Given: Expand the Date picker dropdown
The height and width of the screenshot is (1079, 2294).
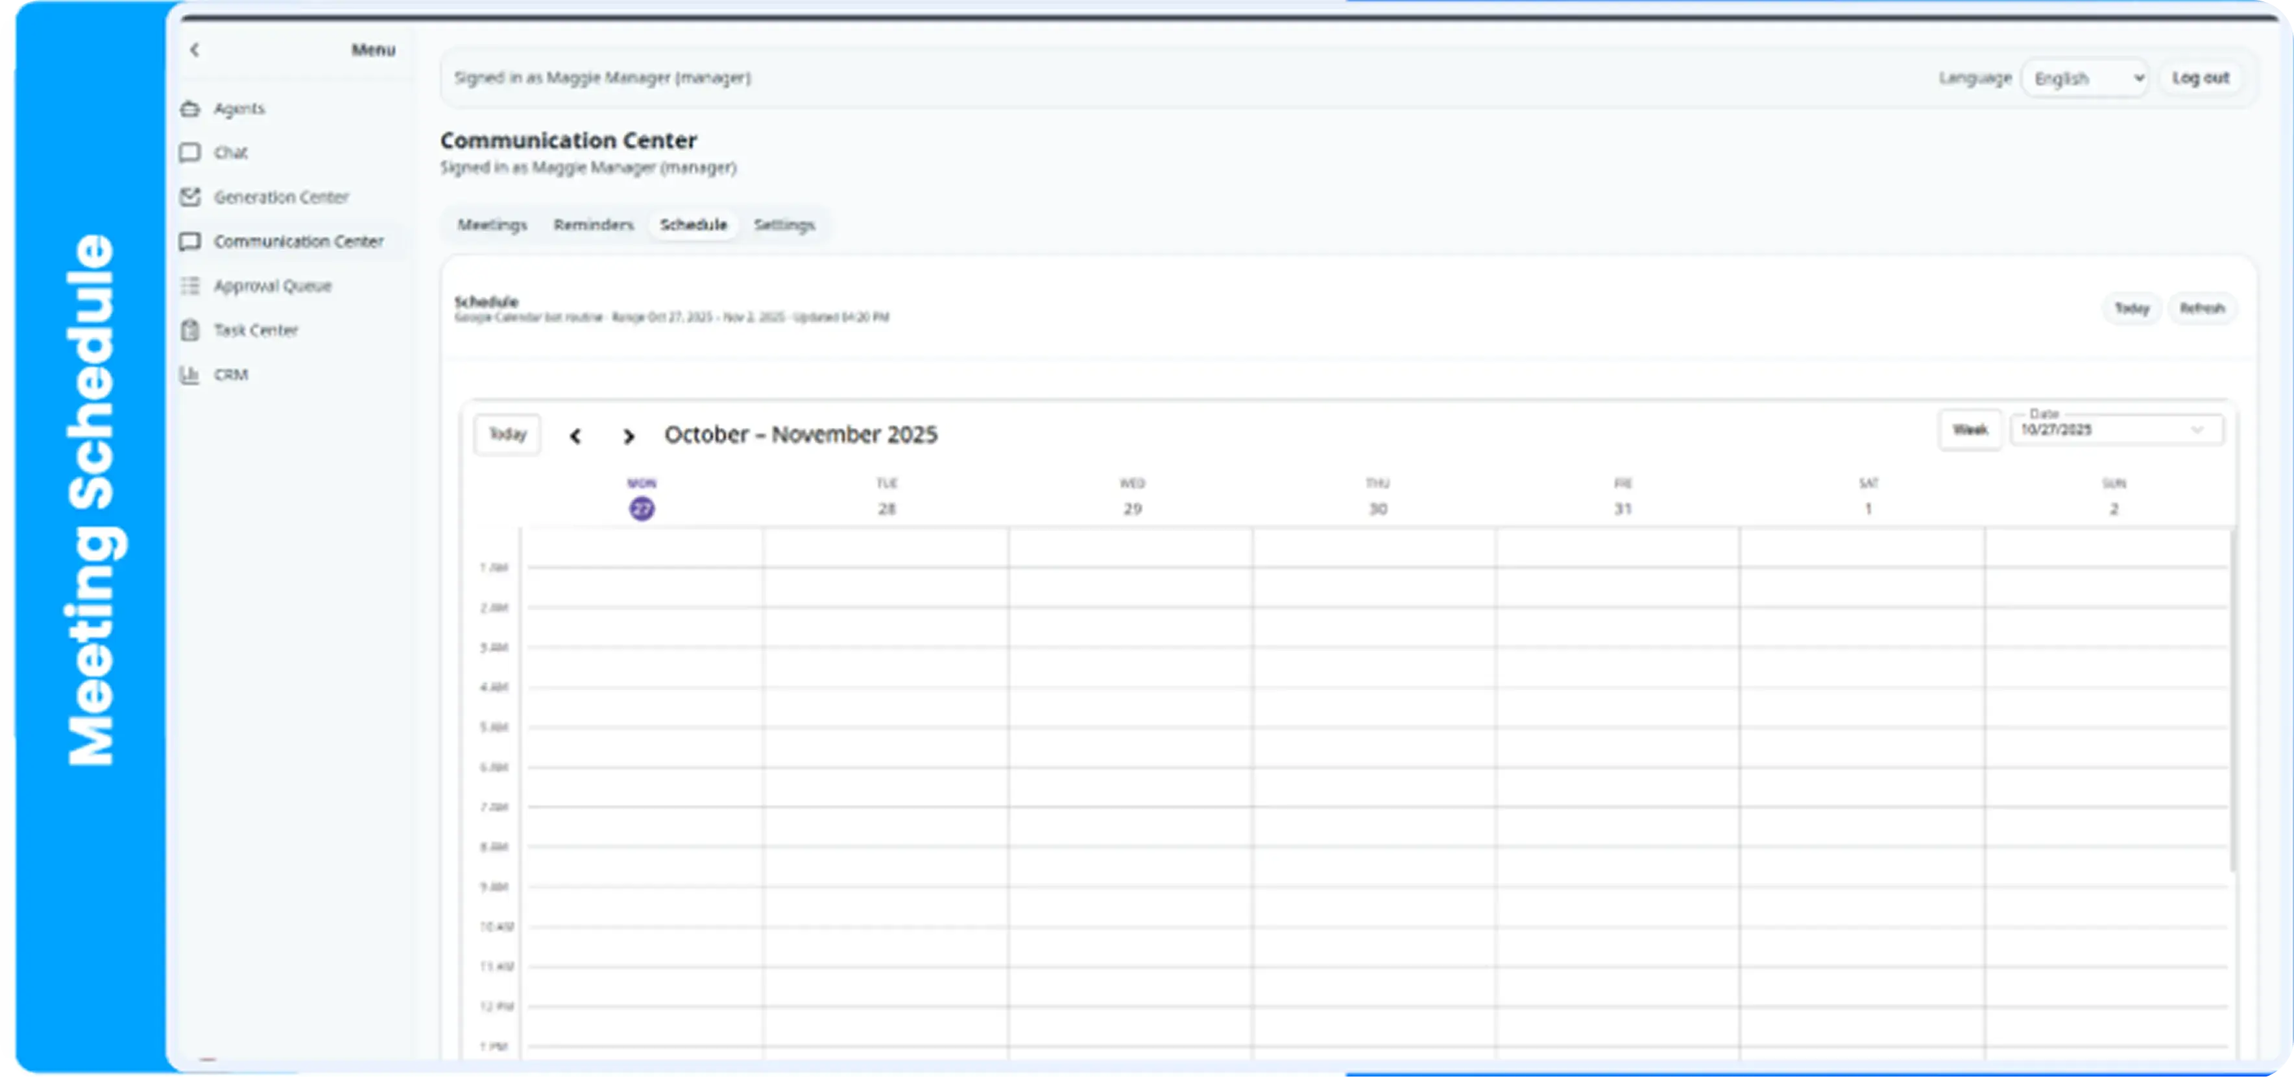Looking at the screenshot, I should [x=2198, y=430].
